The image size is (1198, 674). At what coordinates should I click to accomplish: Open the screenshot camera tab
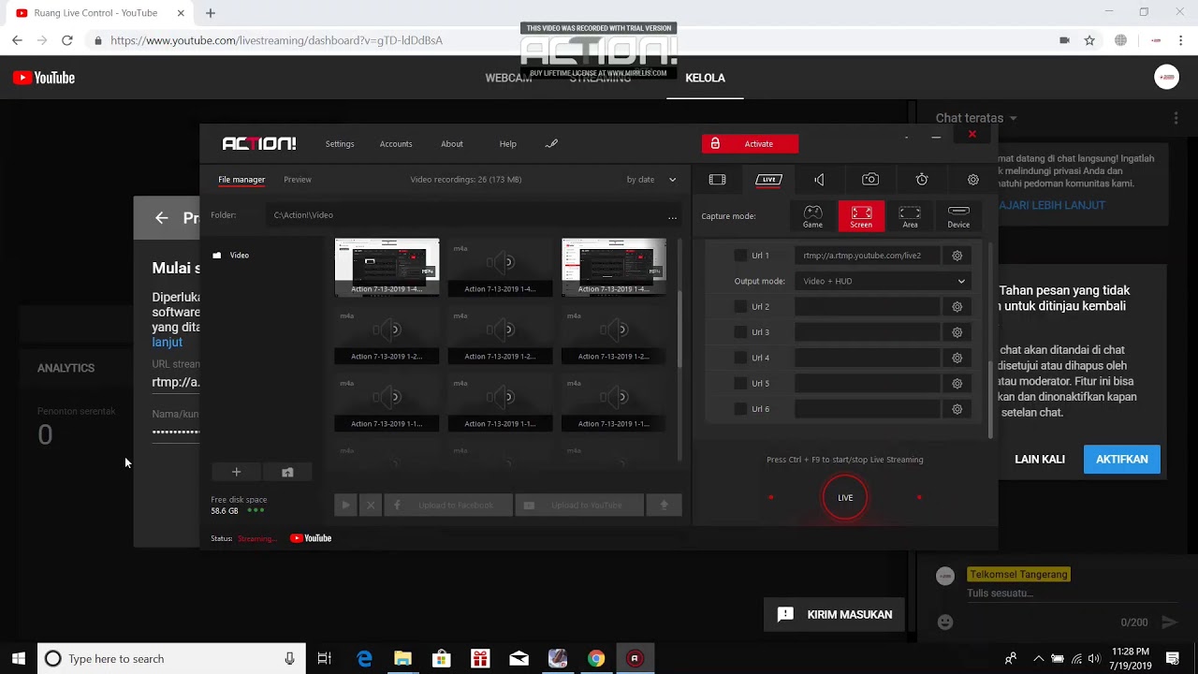click(x=870, y=180)
